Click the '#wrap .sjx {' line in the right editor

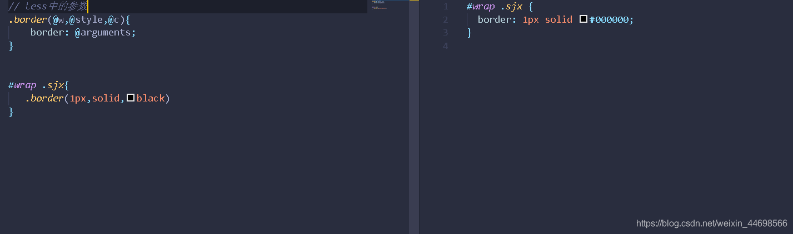500,7
